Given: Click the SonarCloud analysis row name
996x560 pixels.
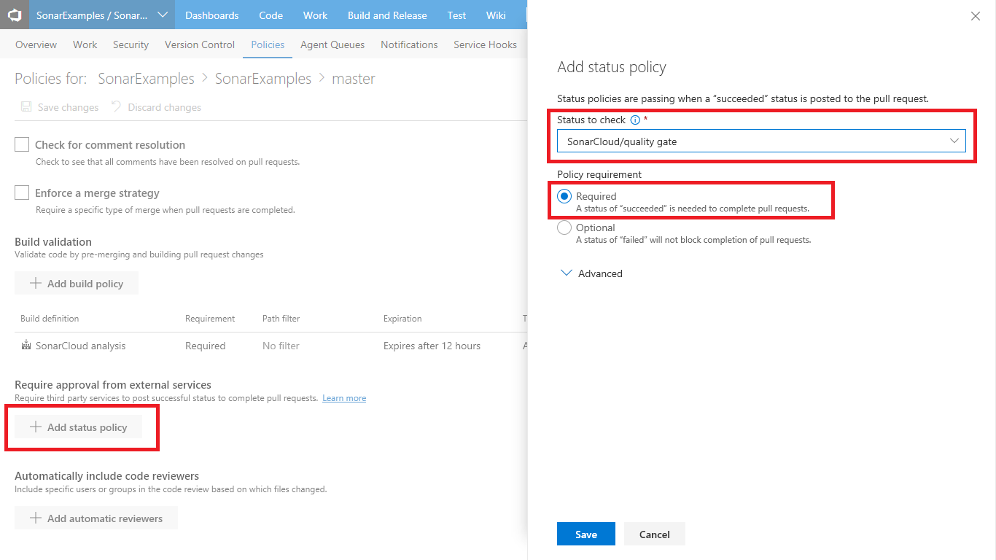Looking at the screenshot, I should [x=80, y=346].
